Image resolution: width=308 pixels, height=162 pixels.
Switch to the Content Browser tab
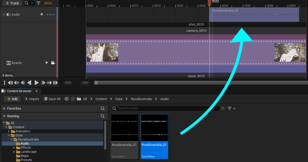(x=19, y=91)
